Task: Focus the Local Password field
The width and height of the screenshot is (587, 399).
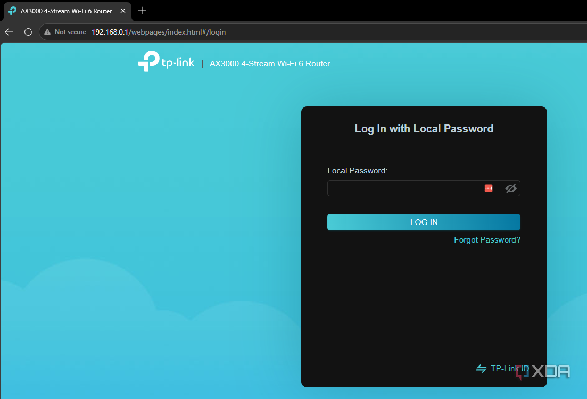Action: tap(424, 188)
